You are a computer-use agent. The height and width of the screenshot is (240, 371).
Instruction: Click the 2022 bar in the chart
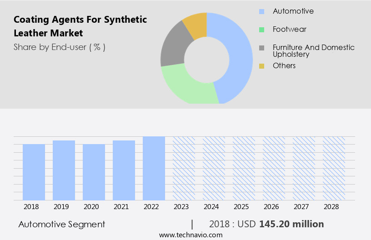154,168
